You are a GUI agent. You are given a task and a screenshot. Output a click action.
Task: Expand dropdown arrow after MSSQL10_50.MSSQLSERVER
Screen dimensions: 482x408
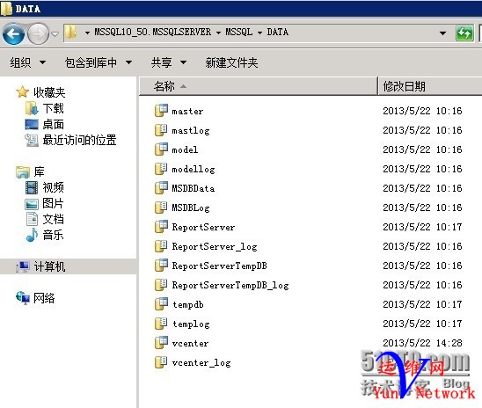click(x=218, y=33)
